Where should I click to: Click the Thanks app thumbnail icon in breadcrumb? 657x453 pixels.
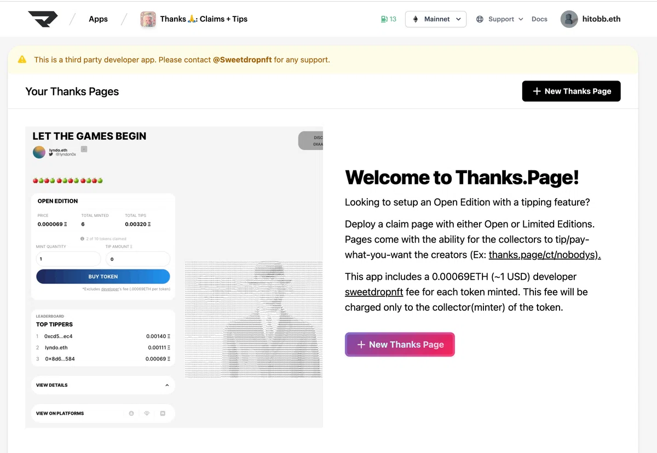(x=148, y=19)
